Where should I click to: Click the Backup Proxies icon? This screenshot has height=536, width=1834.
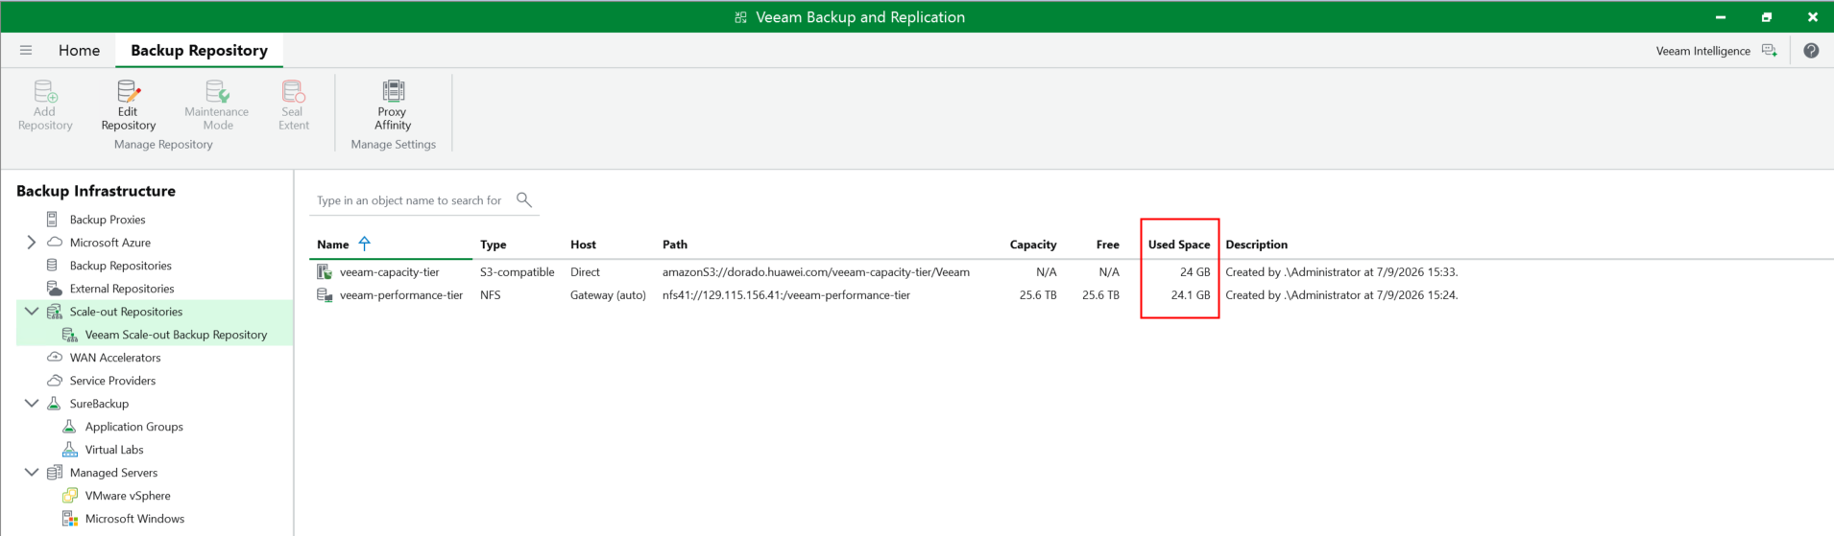53,220
